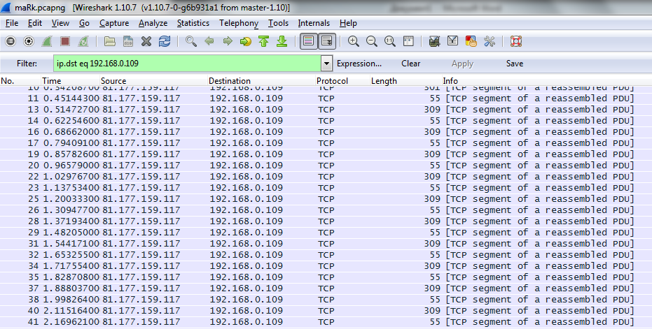The width and height of the screenshot is (652, 329).
Task: Jump to the last packet
Action: click(282, 41)
